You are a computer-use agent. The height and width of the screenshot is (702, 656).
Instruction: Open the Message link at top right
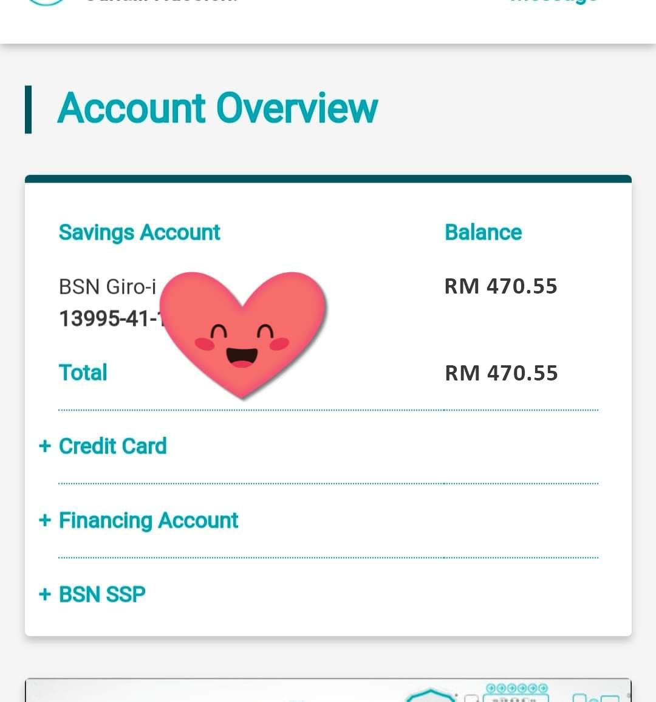point(554,2)
